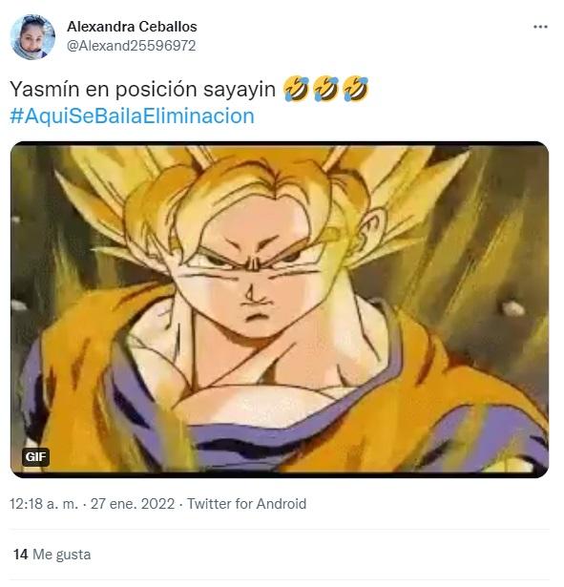The height and width of the screenshot is (587, 564).
Task: Play the Goku Super Saiyan GIF
Action: tap(280, 309)
